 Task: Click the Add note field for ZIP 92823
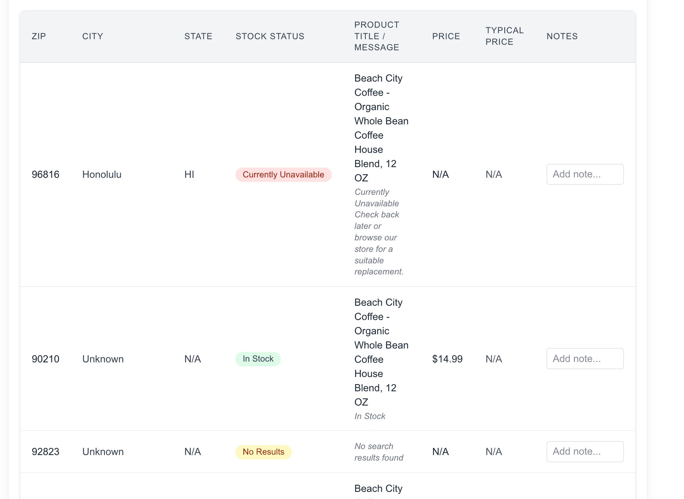pyautogui.click(x=585, y=451)
